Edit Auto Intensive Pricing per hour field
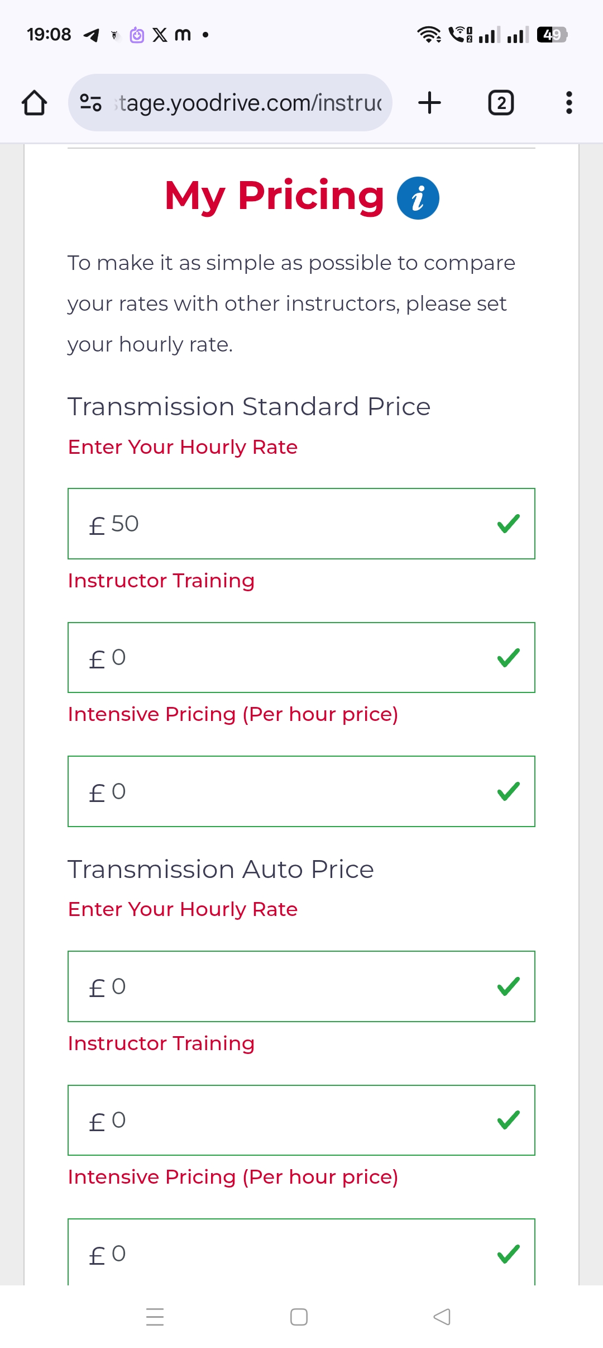The height and width of the screenshot is (1348, 603). 279,1253
